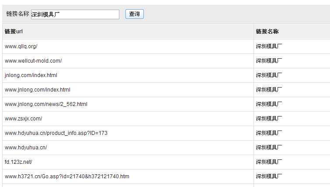
Task: Click the hdyuhua.cn product_info.asp?ID=173 URL
Action: pos(56,133)
